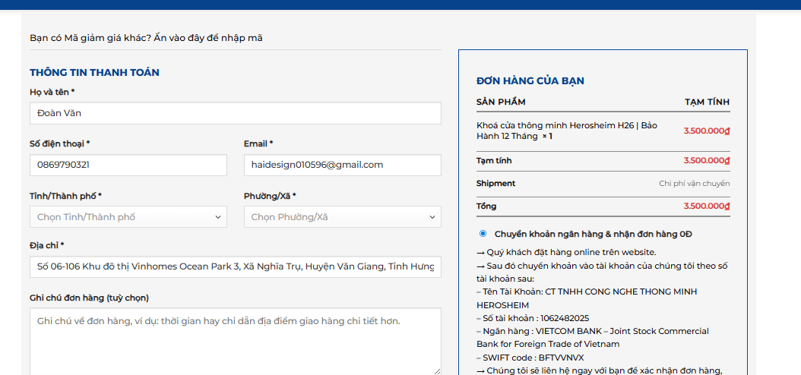Click the 'Email *' field label
801x375 pixels.
tap(258, 144)
